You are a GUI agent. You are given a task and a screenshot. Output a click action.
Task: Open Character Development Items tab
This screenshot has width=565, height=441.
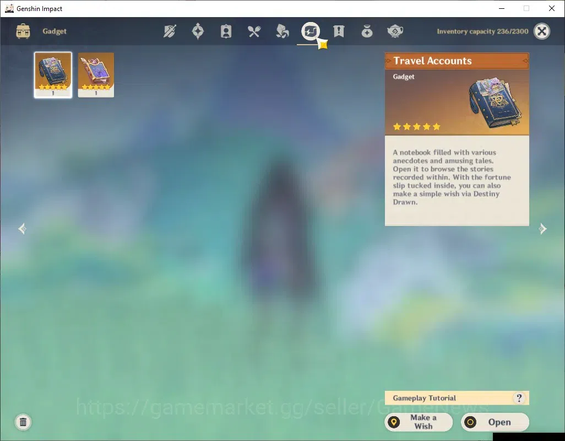226,31
